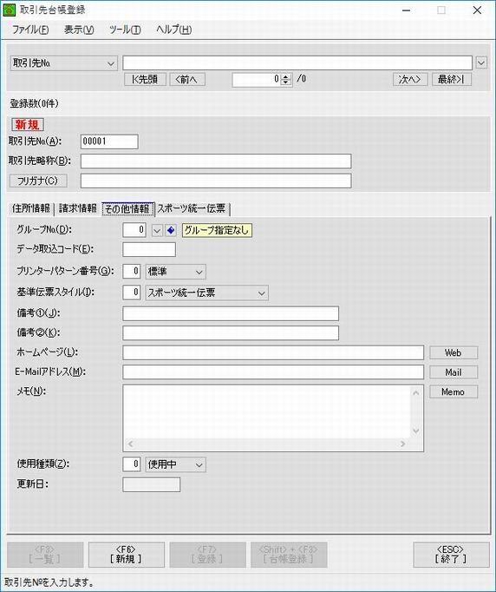Open the 使用中 usage type dropdown
The width and height of the screenshot is (496, 592).
176,464
